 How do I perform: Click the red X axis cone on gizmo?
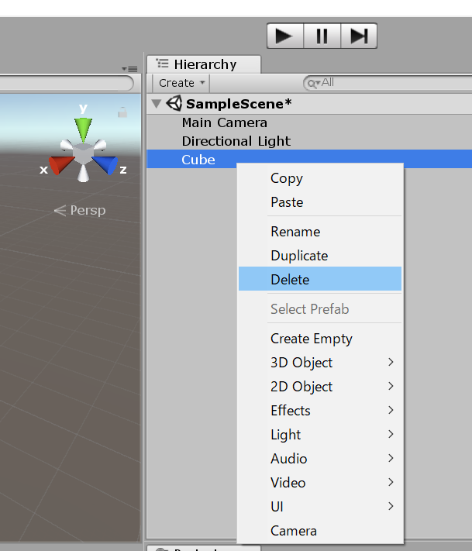click(x=60, y=165)
